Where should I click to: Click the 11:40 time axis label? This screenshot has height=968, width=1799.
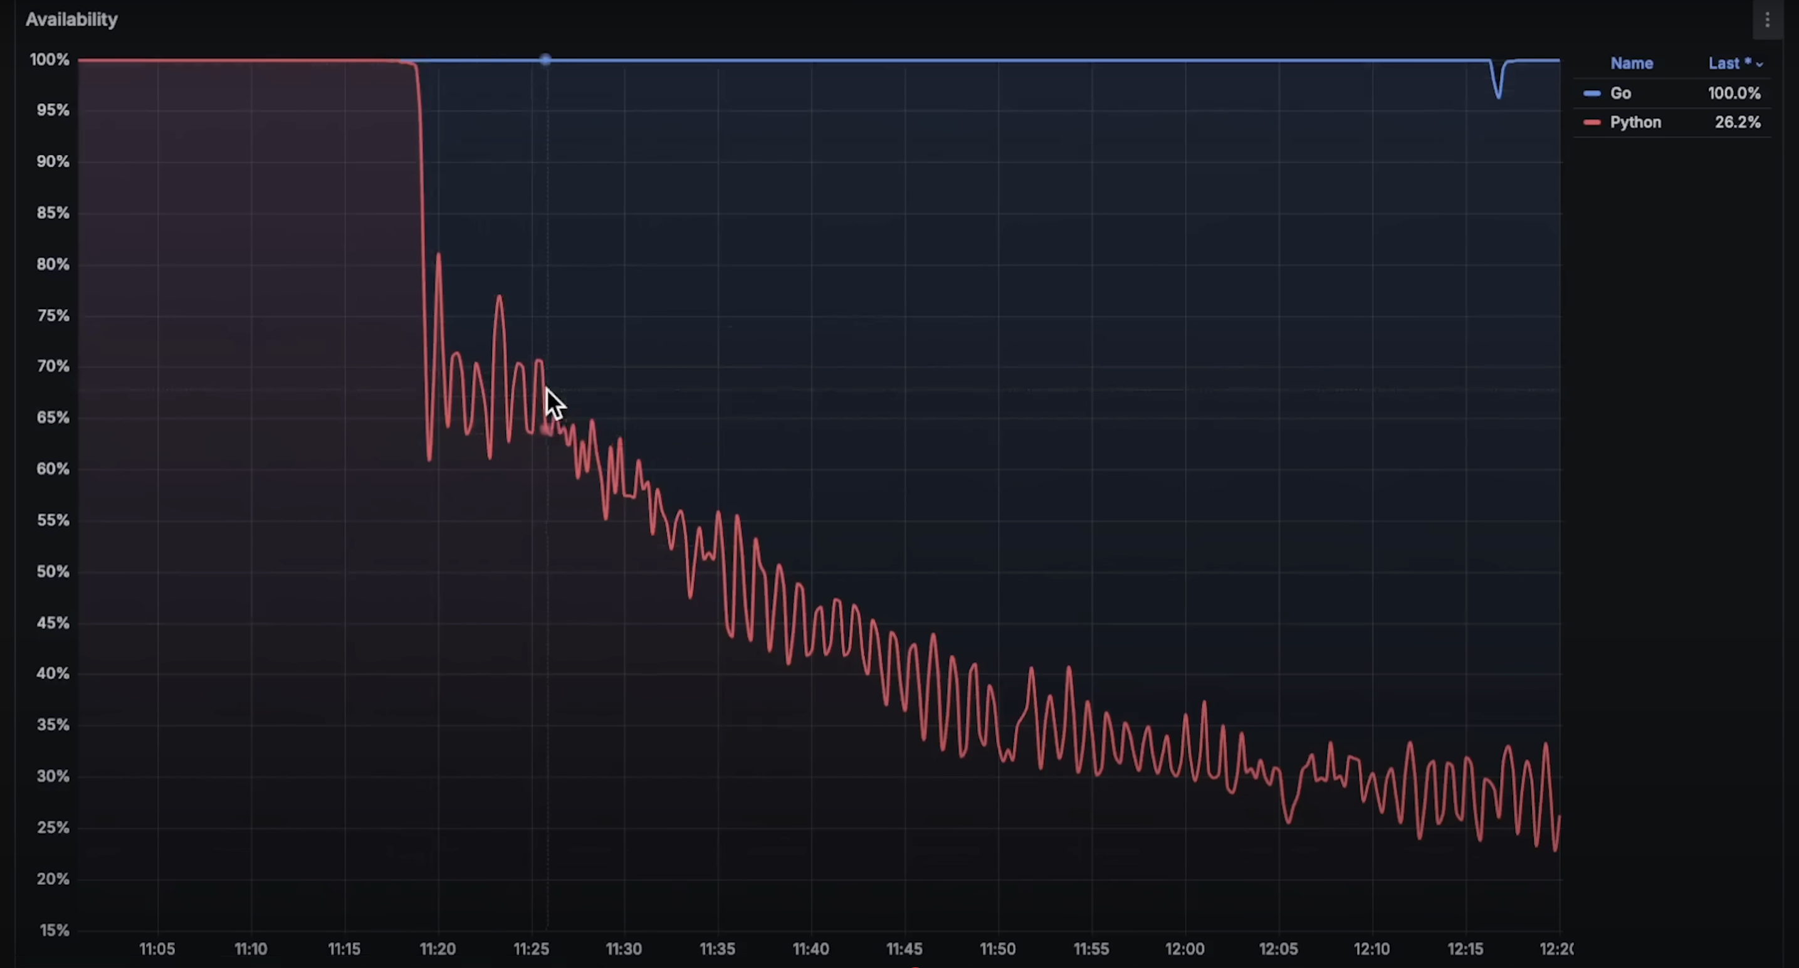811,949
